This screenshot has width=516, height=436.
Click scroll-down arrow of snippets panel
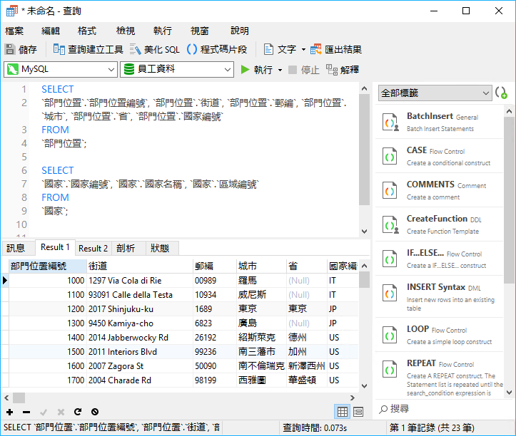(x=509, y=393)
